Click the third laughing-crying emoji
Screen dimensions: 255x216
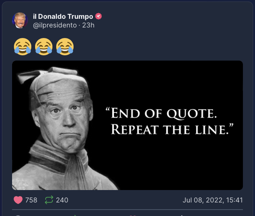click(x=65, y=47)
